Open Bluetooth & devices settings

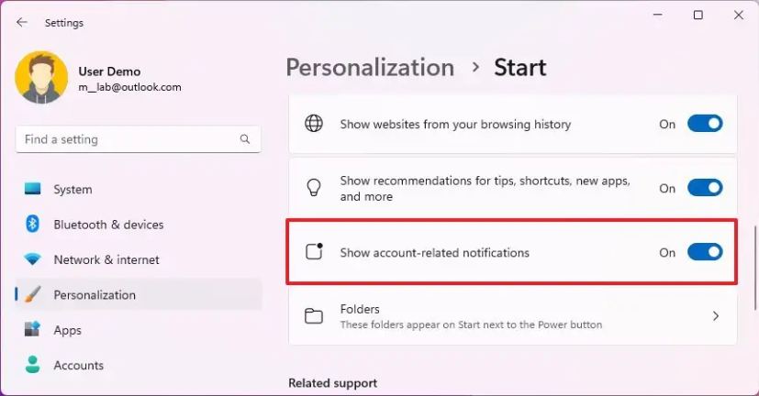coord(108,225)
